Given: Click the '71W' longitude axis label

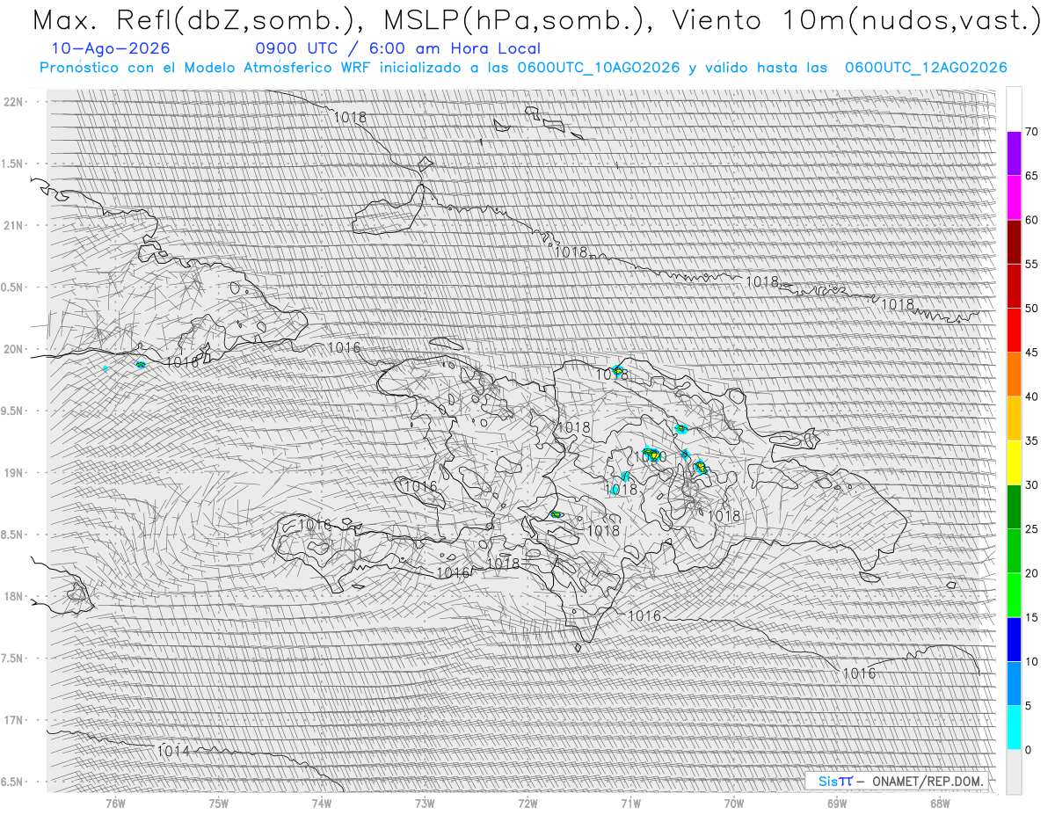Looking at the screenshot, I should tap(631, 804).
